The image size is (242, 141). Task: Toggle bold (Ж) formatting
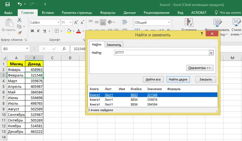[32, 31]
